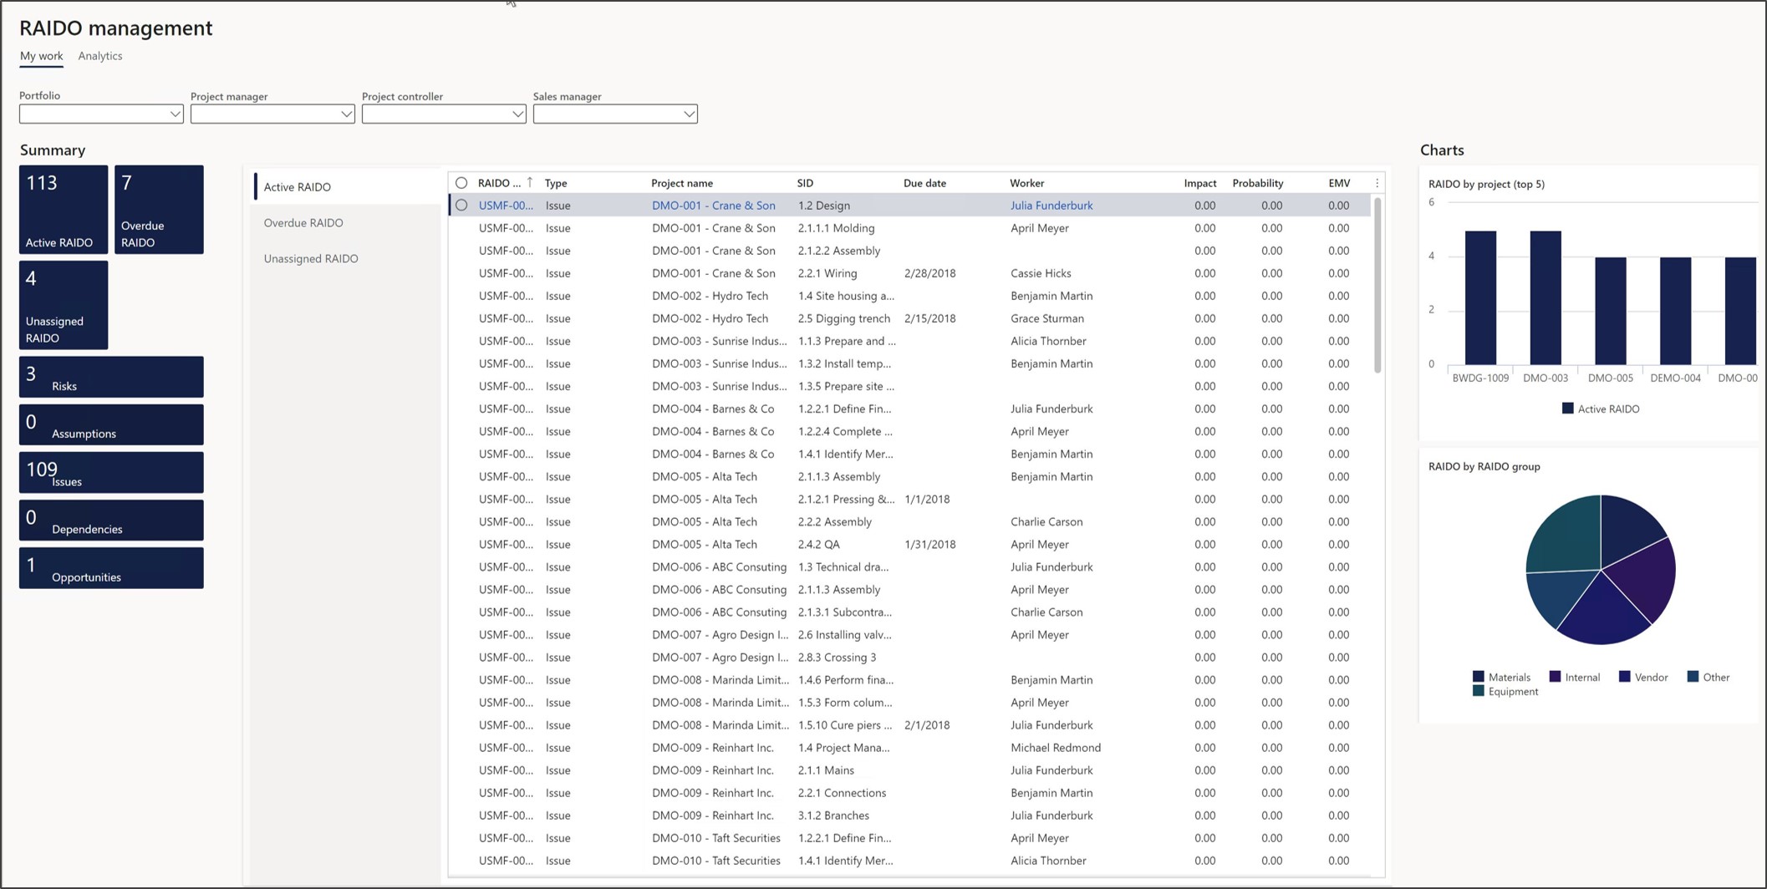
Task: Click the grid's vertical scrollbar
Action: [x=1377, y=284]
